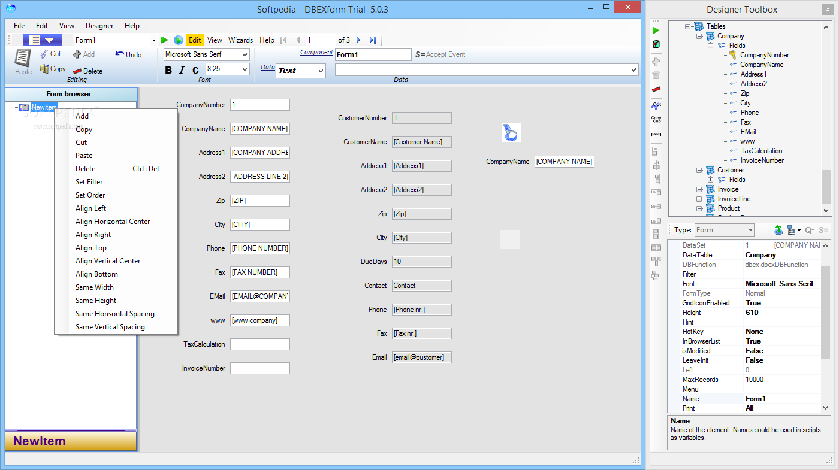Open the Microsoft Sans Serif font dropdown
This screenshot has width=839, height=470.
point(245,54)
